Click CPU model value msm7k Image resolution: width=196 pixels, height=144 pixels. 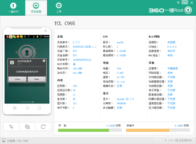click(120, 42)
